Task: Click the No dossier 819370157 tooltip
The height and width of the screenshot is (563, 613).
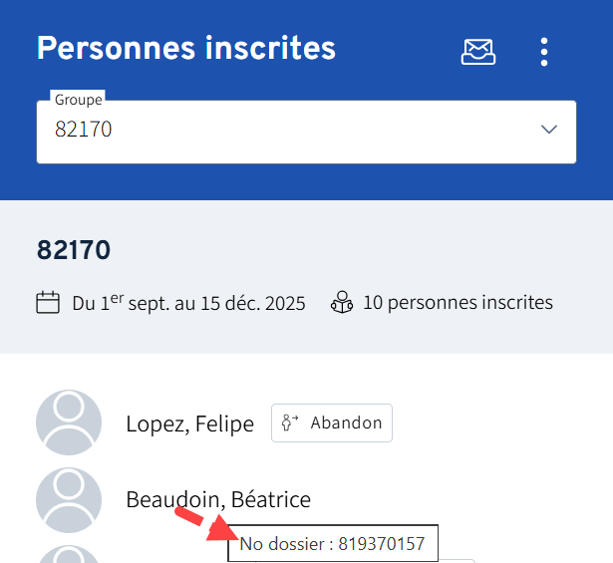Action: point(333,544)
